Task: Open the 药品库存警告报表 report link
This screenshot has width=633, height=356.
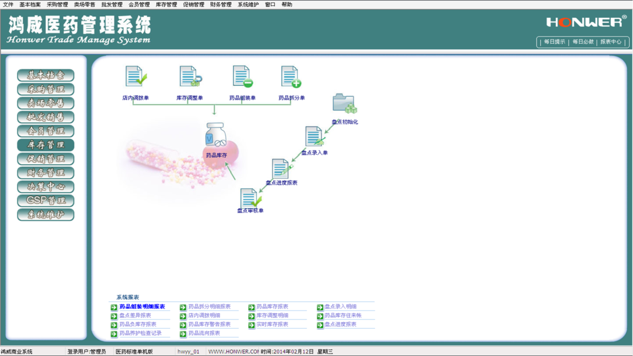Action: pos(209,324)
